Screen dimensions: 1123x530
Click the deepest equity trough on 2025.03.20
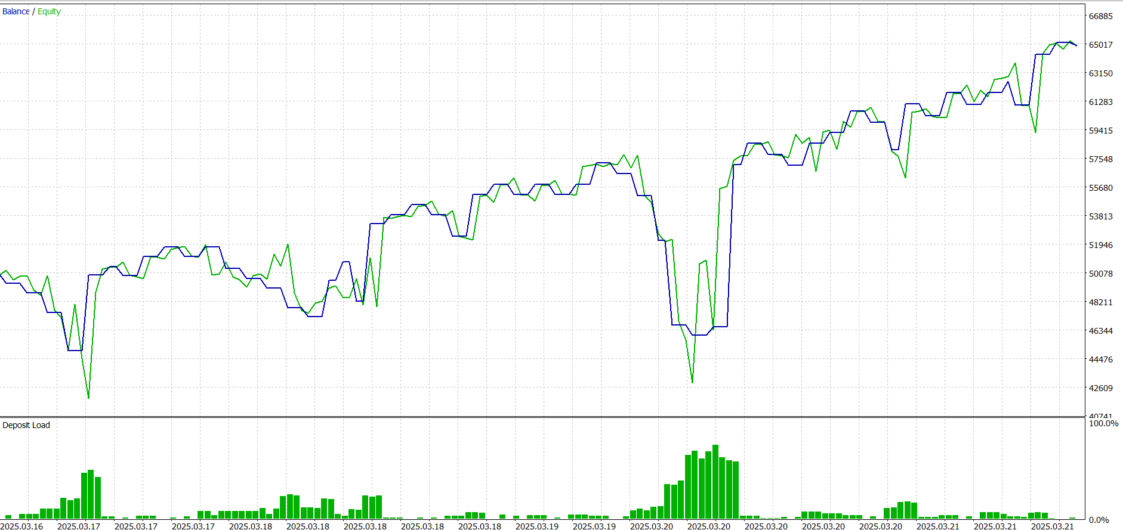[692, 382]
